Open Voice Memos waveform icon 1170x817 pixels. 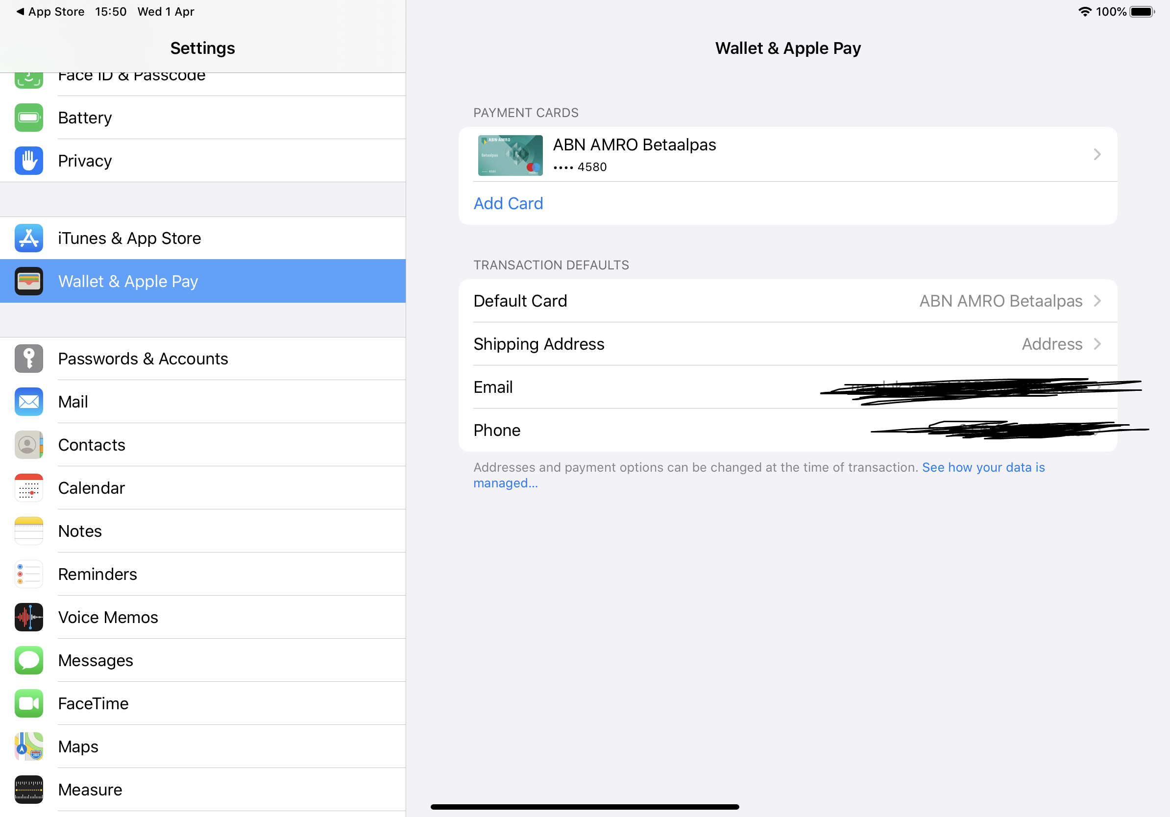(28, 617)
